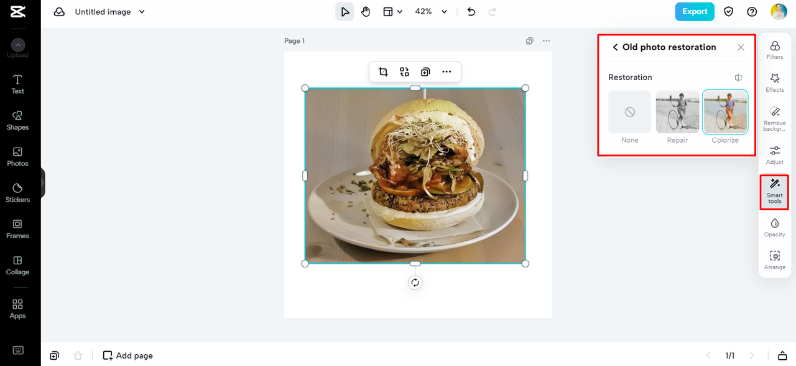Select the Hand pan tool
This screenshot has width=796, height=366.
366,12
